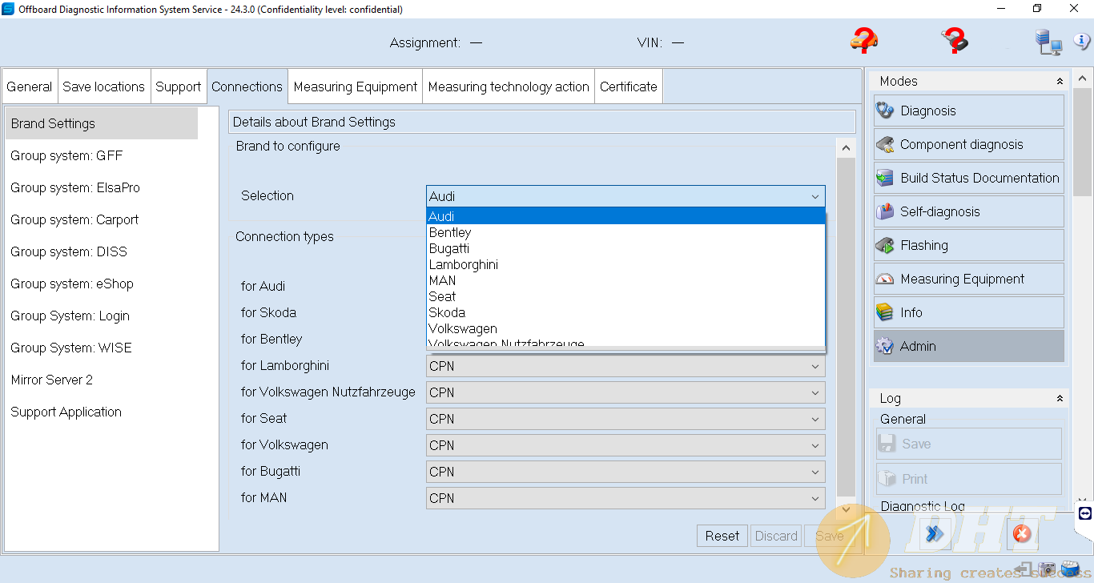Viewport: 1094px width, 583px height.
Task: Click the Reset button
Action: point(722,536)
